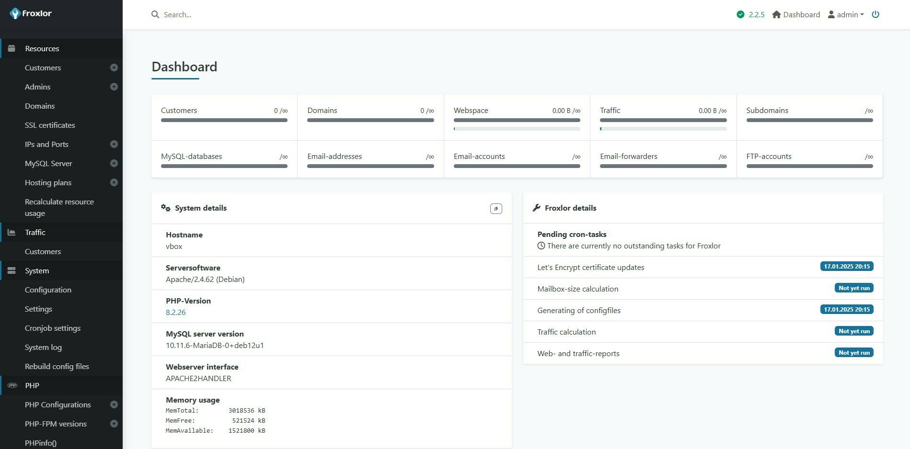The height and width of the screenshot is (449, 910).
Task: Add a PHP-FPM version via plus icon
Action: (114, 424)
